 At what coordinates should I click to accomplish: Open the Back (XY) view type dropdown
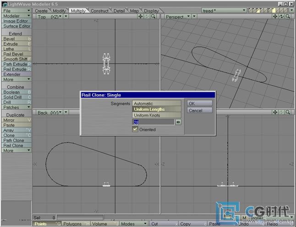pos(49,113)
